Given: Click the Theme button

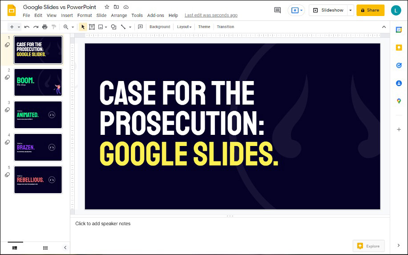Looking at the screenshot, I should [x=204, y=27].
